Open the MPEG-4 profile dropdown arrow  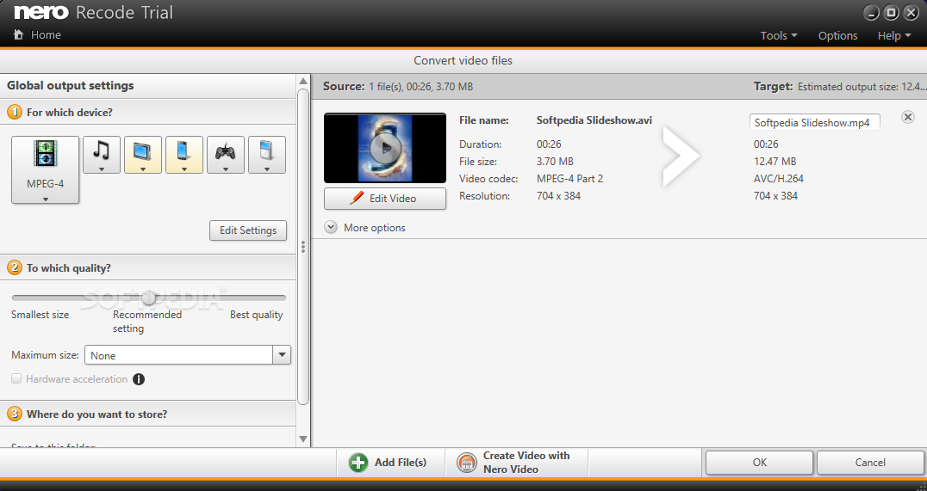click(x=46, y=199)
